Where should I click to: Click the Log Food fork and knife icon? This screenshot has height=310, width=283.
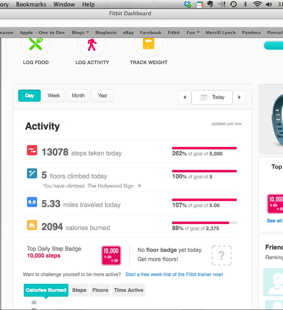click(x=35, y=44)
